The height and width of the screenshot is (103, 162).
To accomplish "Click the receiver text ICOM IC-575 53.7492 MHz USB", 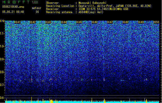I will (x=103, y=9).
